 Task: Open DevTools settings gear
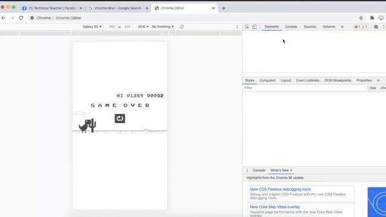(x=376, y=27)
